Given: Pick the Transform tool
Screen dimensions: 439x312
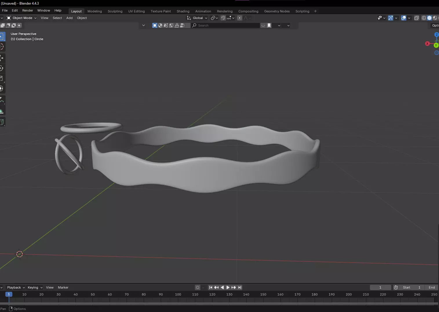Looking at the screenshot, I should [x=2, y=88].
